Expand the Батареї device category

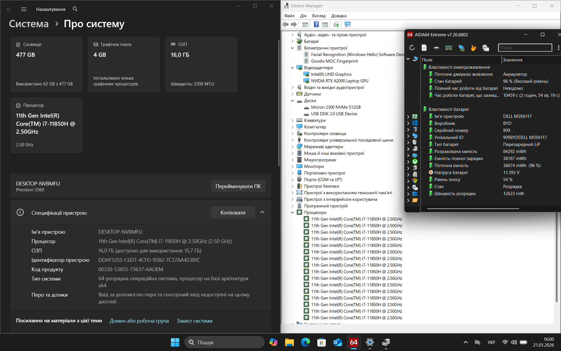tap(292, 42)
